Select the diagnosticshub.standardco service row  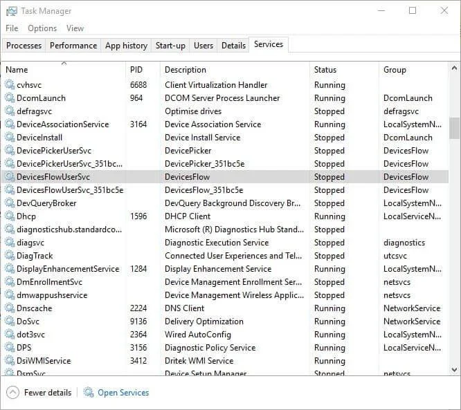click(x=225, y=230)
